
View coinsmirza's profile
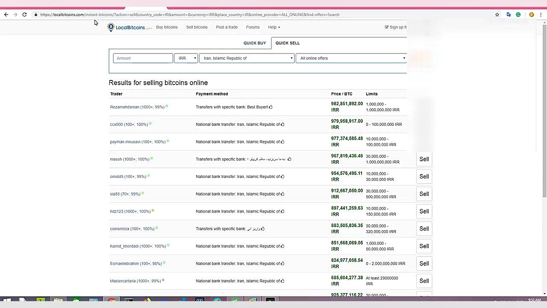tap(132, 229)
